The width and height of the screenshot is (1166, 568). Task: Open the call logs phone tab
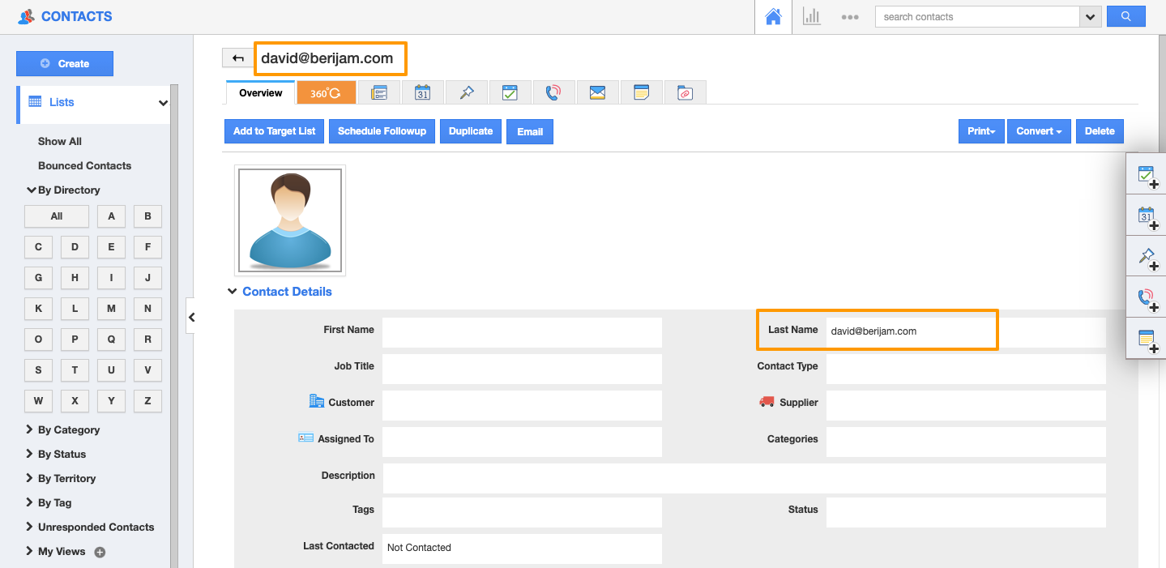coord(553,93)
